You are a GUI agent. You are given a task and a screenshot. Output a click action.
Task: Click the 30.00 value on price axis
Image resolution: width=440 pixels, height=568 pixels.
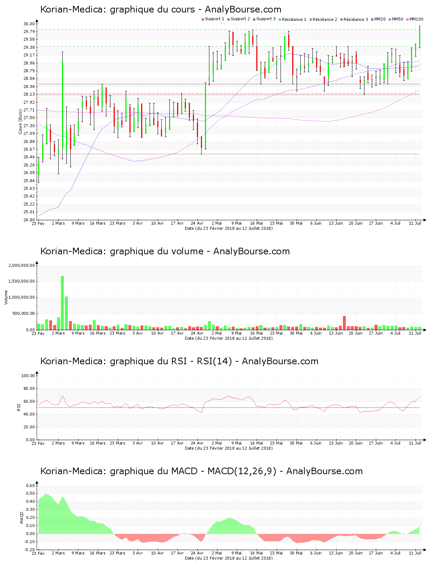[29, 24]
